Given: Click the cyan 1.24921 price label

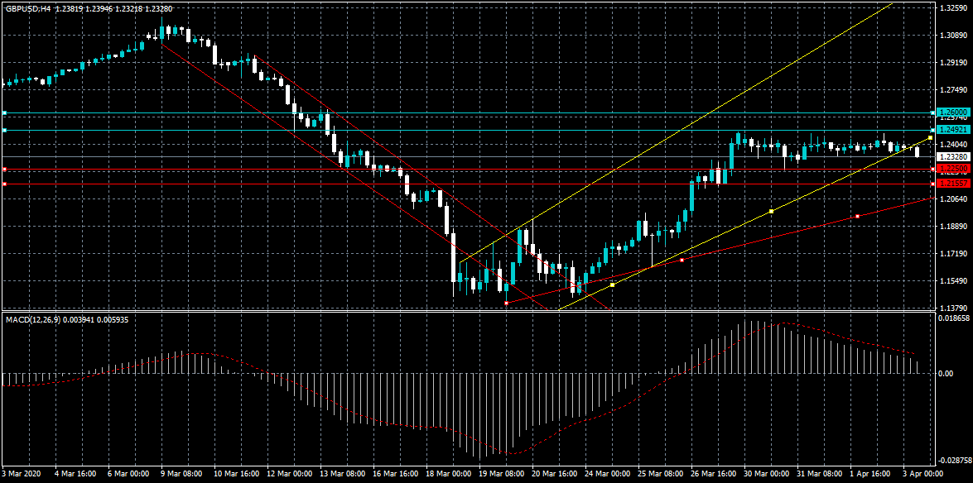Looking at the screenshot, I should pos(954,130).
